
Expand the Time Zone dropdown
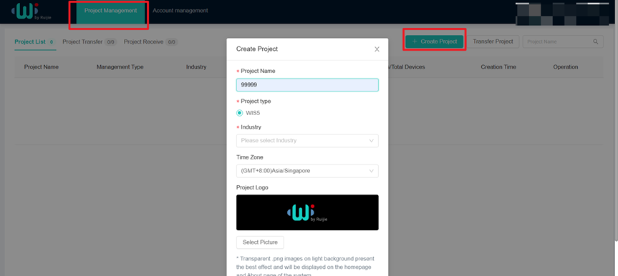coord(307,171)
